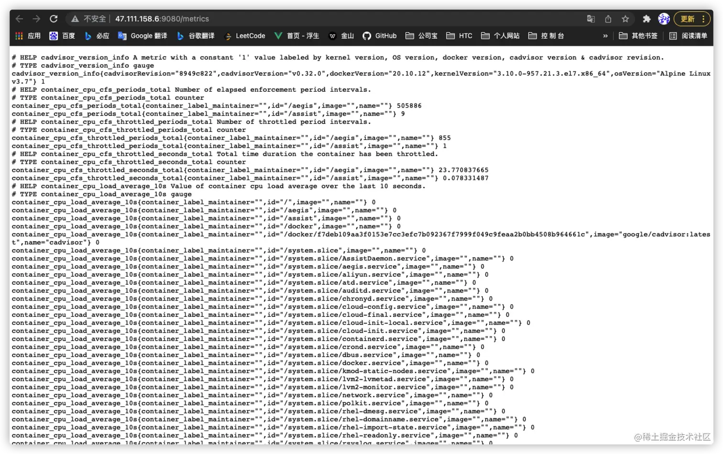Click the cfs_periods_total /assist line
Screen dimensions: 723x454
(208, 114)
